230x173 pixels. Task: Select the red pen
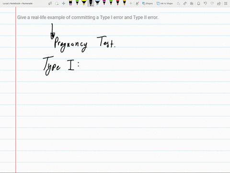pos(117,3)
